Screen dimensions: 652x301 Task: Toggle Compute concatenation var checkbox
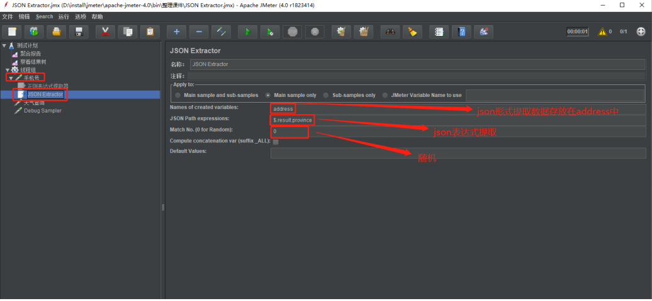(276, 142)
